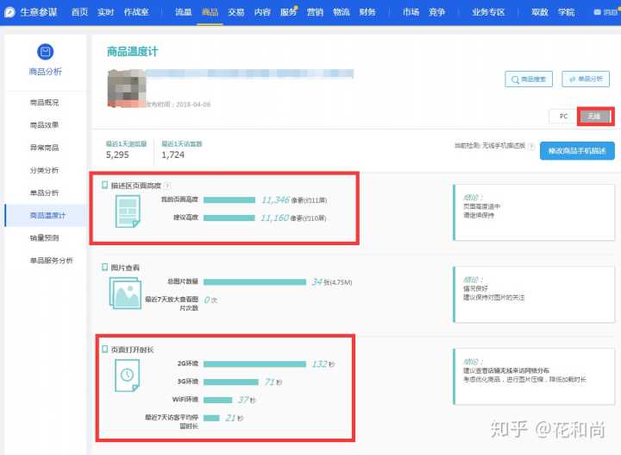Open 内容 in the top navigation
The height and width of the screenshot is (455, 621).
(262, 12)
